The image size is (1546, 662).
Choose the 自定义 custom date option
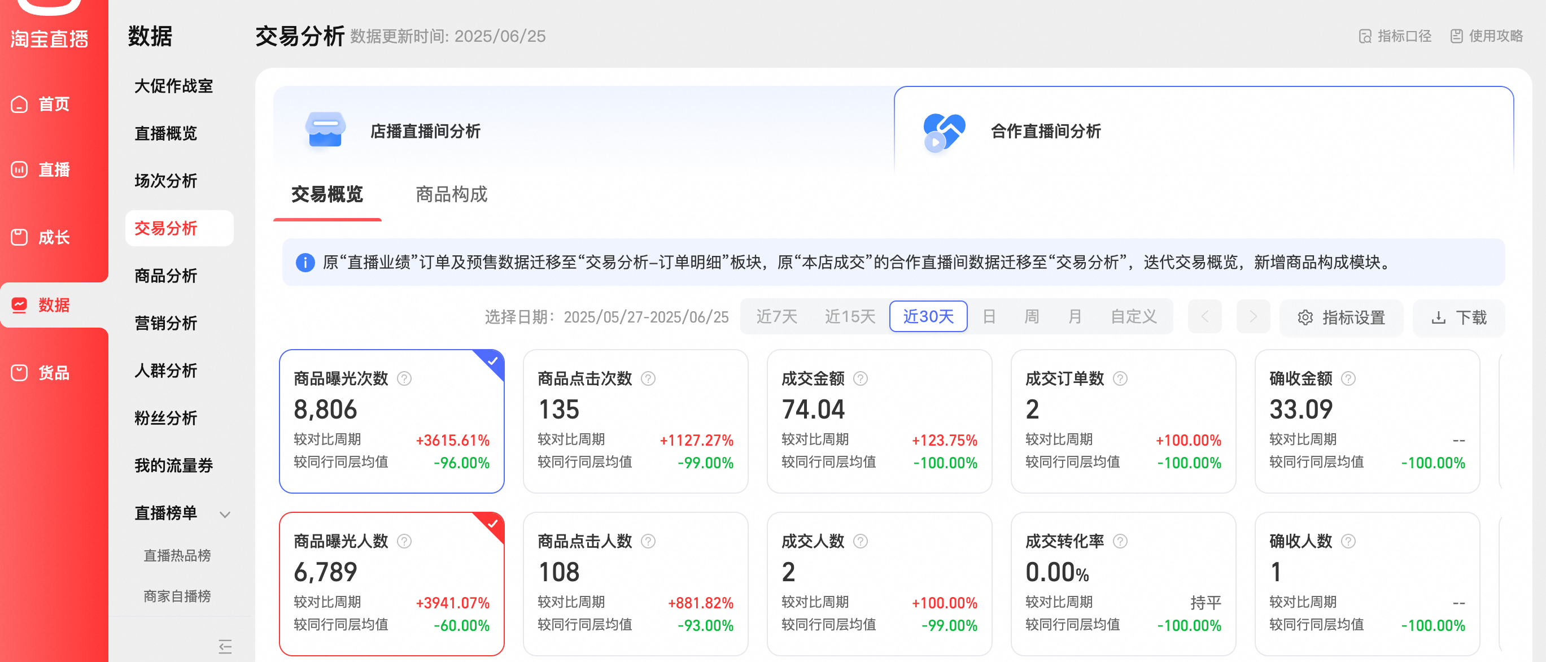tap(1133, 316)
